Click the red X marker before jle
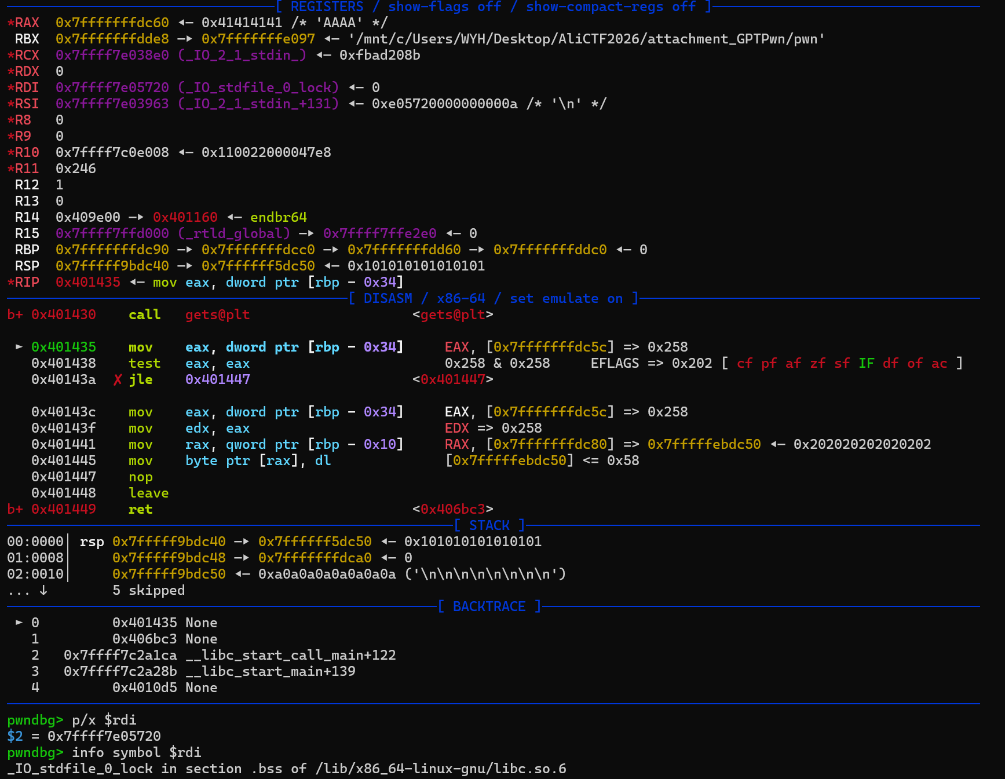1005x779 pixels. click(118, 380)
